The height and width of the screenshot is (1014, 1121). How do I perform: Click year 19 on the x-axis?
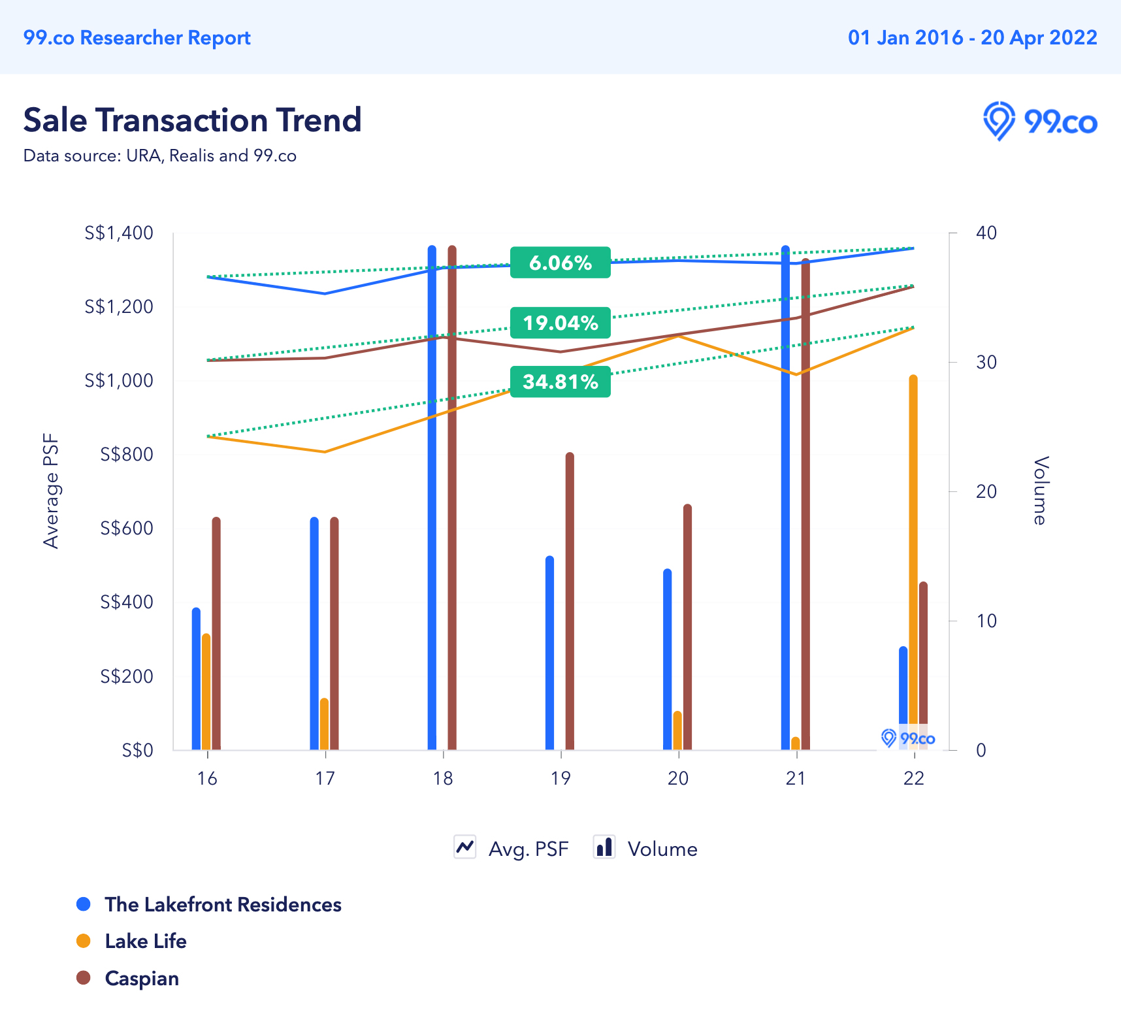click(x=560, y=778)
